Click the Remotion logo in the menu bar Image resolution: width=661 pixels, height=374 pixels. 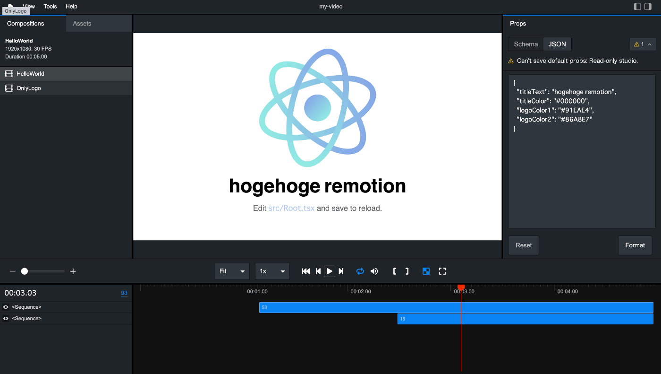point(10,5)
